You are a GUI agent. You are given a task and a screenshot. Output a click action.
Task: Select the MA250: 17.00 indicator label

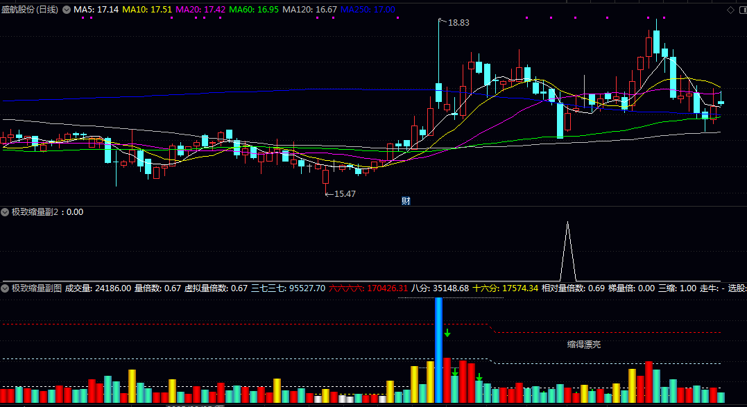tap(368, 10)
